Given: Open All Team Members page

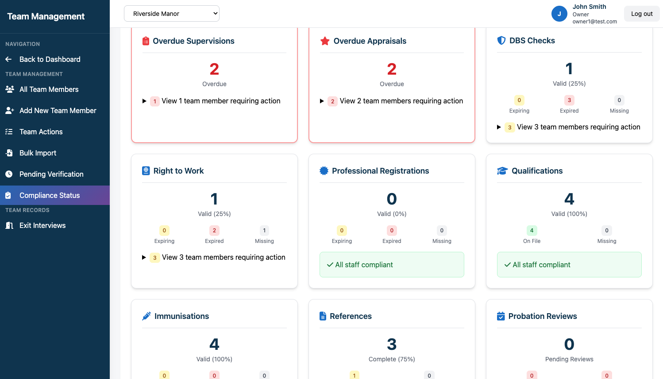Looking at the screenshot, I should [49, 89].
